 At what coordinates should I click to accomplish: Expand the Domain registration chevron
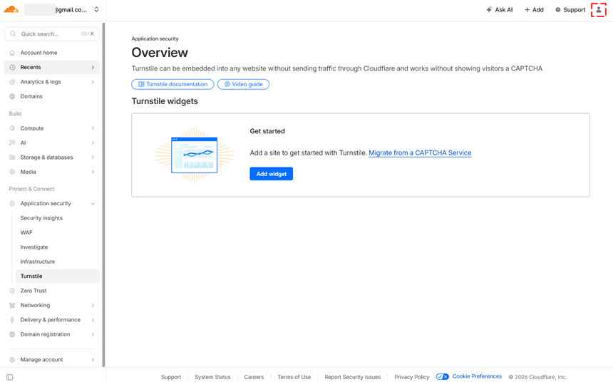[x=93, y=334]
